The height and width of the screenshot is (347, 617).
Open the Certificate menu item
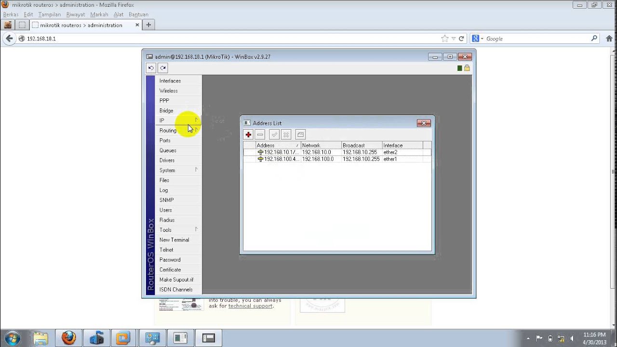click(x=178, y=270)
